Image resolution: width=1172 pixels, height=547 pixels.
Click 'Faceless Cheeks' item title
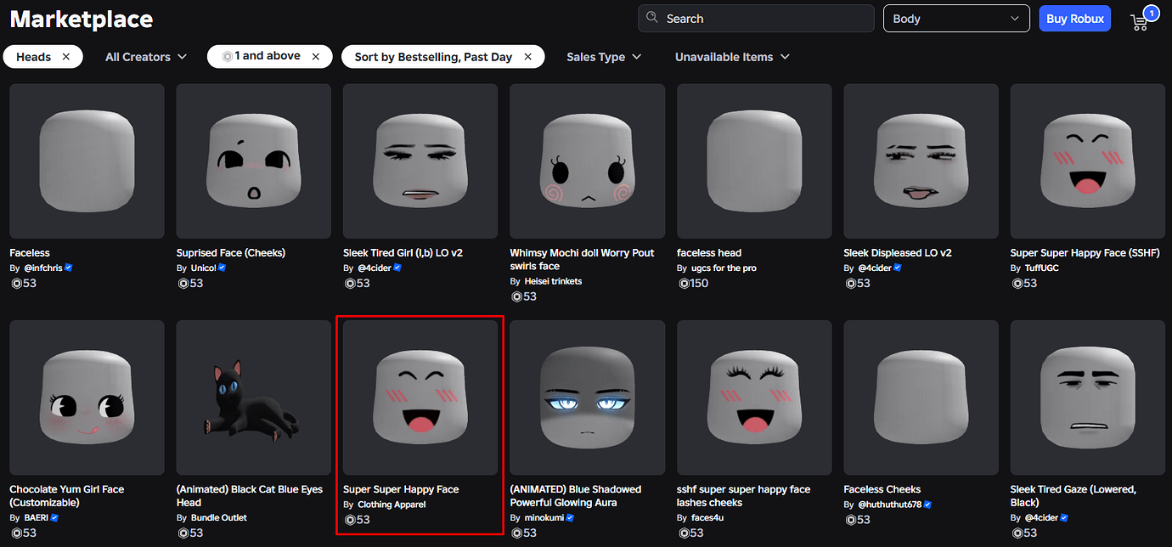[882, 489]
